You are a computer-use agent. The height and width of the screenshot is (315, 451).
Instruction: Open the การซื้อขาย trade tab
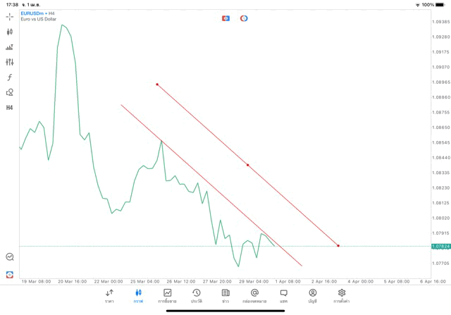click(168, 295)
